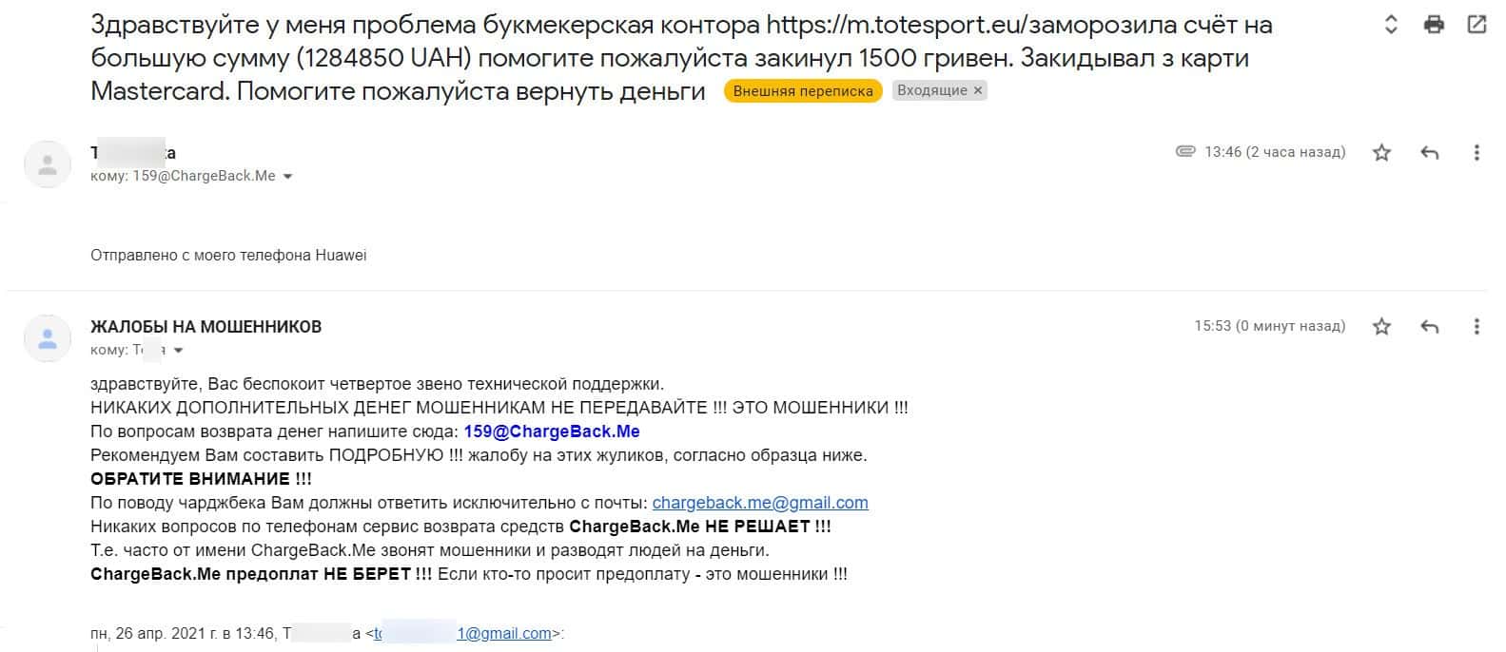The height and width of the screenshot is (652, 1506).
Task: Star the 15:53 reply message
Action: point(1382,327)
